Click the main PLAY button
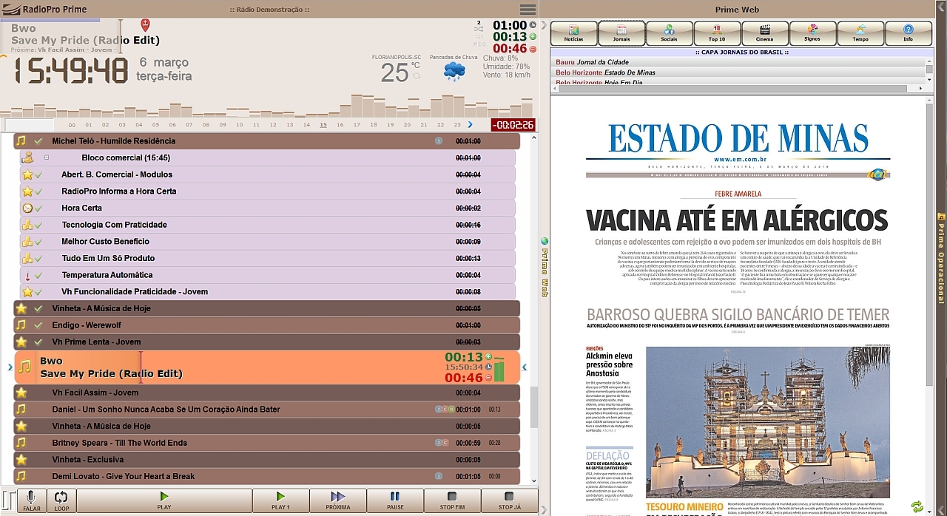Image resolution: width=947 pixels, height=516 pixels. [164, 500]
